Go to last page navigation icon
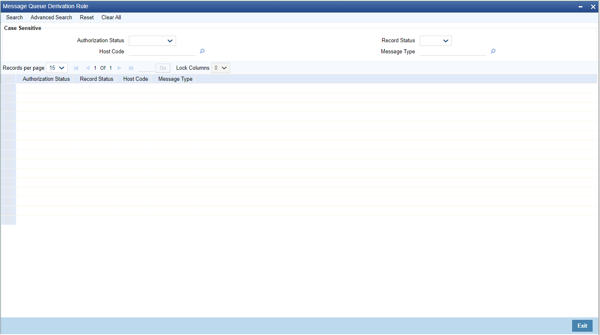Viewport: 600px width, 335px height. tap(131, 68)
